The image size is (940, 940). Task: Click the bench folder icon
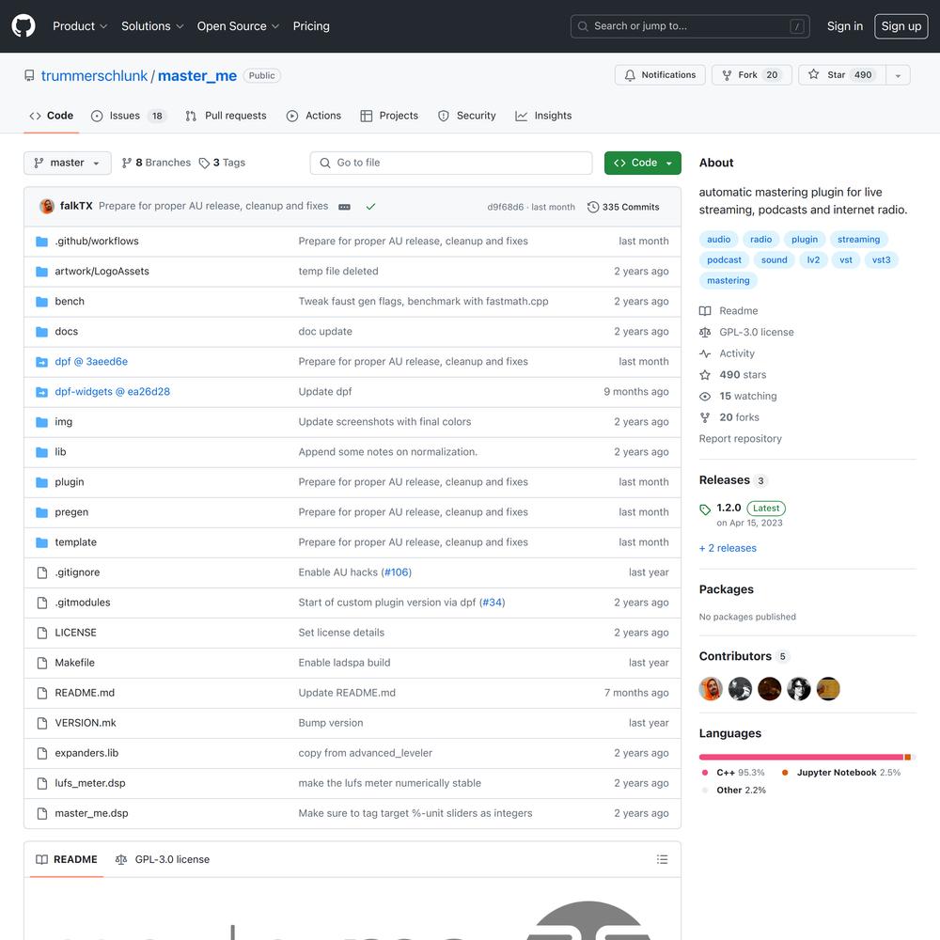(42, 302)
